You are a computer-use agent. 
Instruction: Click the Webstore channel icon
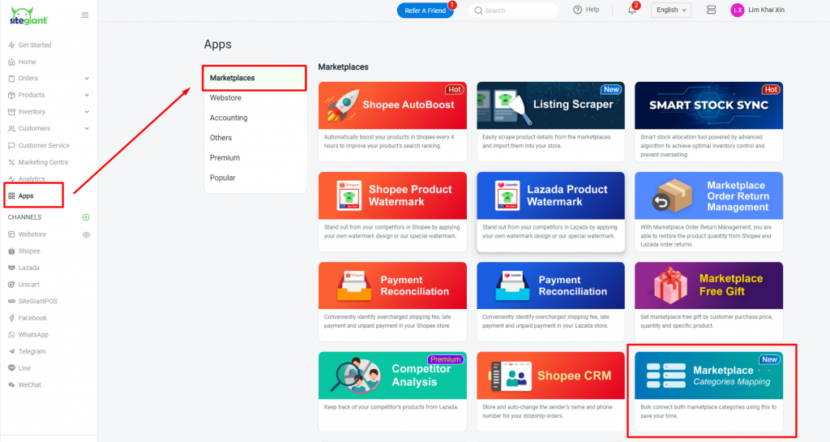[11, 234]
